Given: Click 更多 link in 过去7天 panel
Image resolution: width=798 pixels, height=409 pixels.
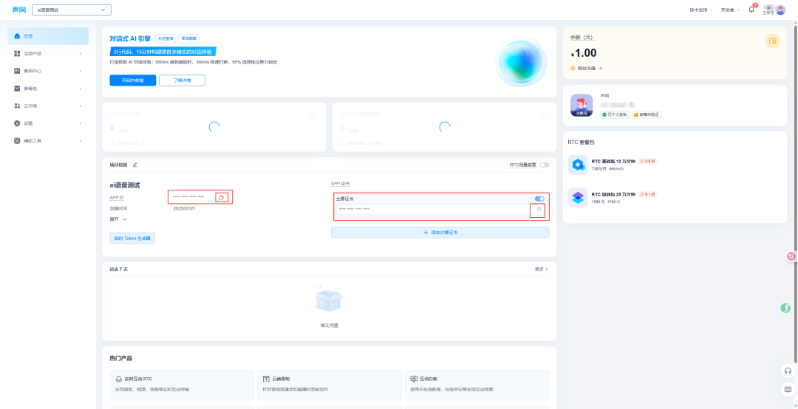Looking at the screenshot, I should pos(541,269).
